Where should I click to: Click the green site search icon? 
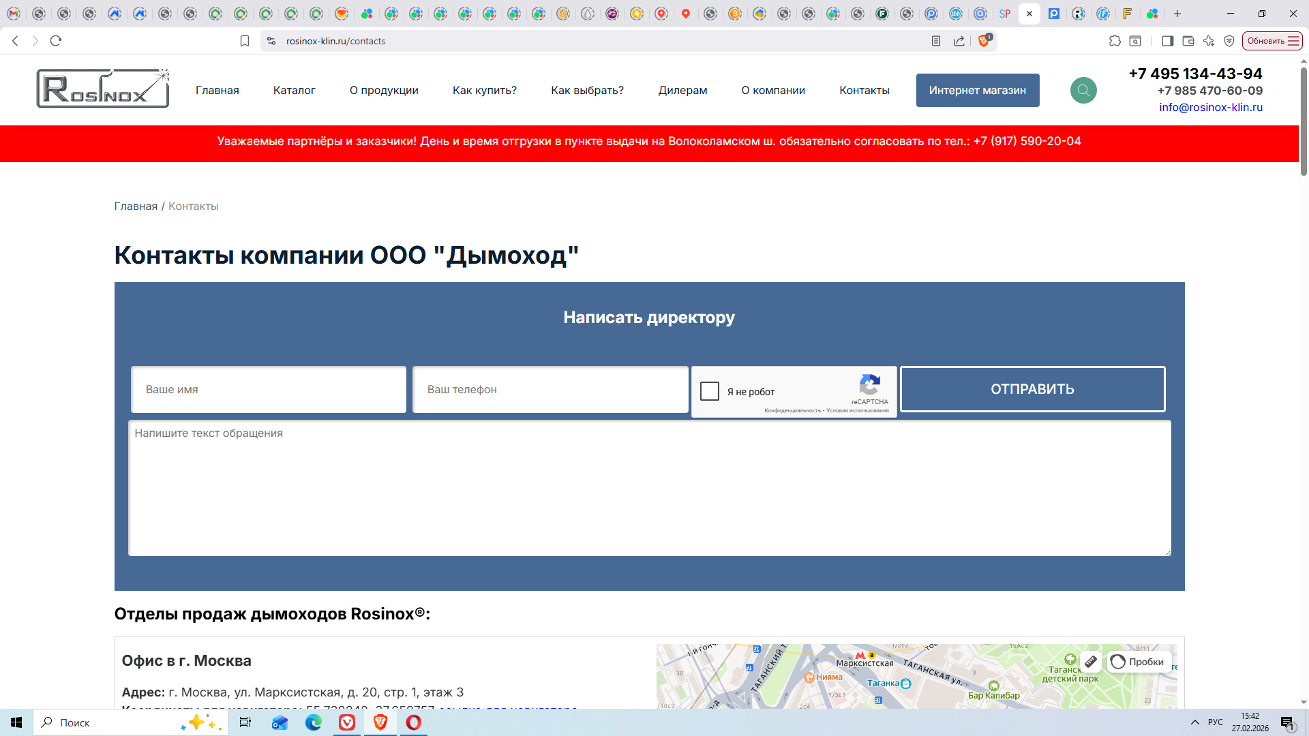click(1083, 90)
